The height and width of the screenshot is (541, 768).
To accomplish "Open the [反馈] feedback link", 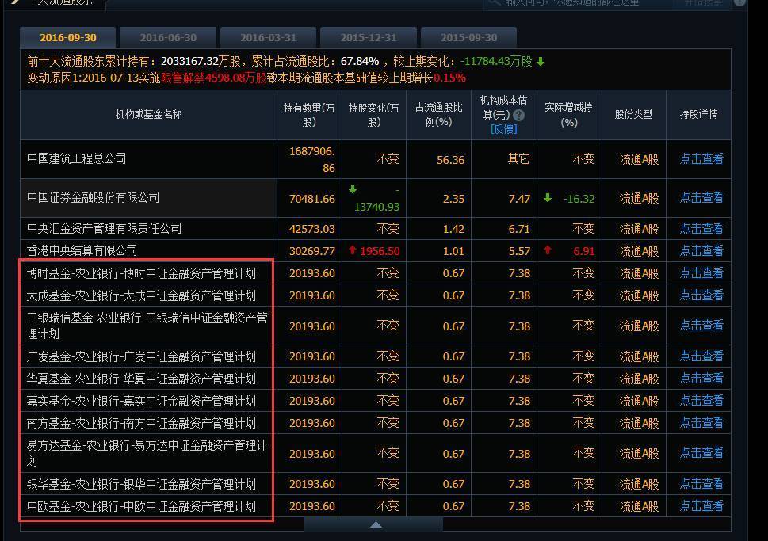I will click(x=503, y=129).
